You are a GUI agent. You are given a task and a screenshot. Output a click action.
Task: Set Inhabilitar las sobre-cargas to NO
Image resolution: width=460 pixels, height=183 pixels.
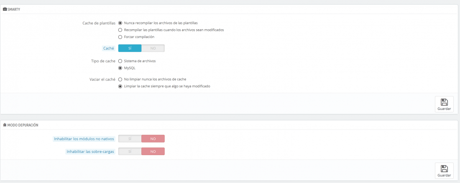pyautogui.click(x=153, y=151)
